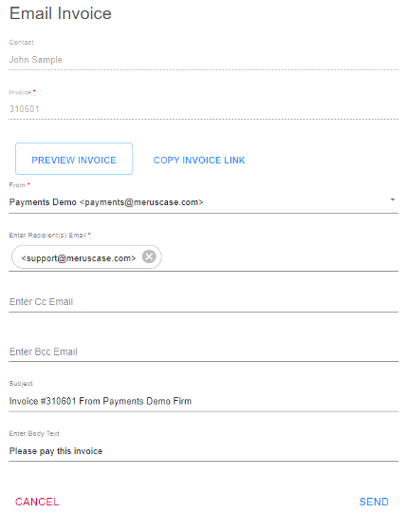Click the Email Invoice heading

coord(61,13)
